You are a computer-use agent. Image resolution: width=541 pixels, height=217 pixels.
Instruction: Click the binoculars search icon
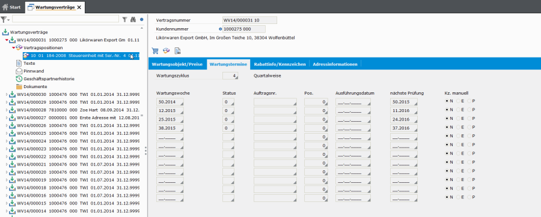tap(133, 20)
